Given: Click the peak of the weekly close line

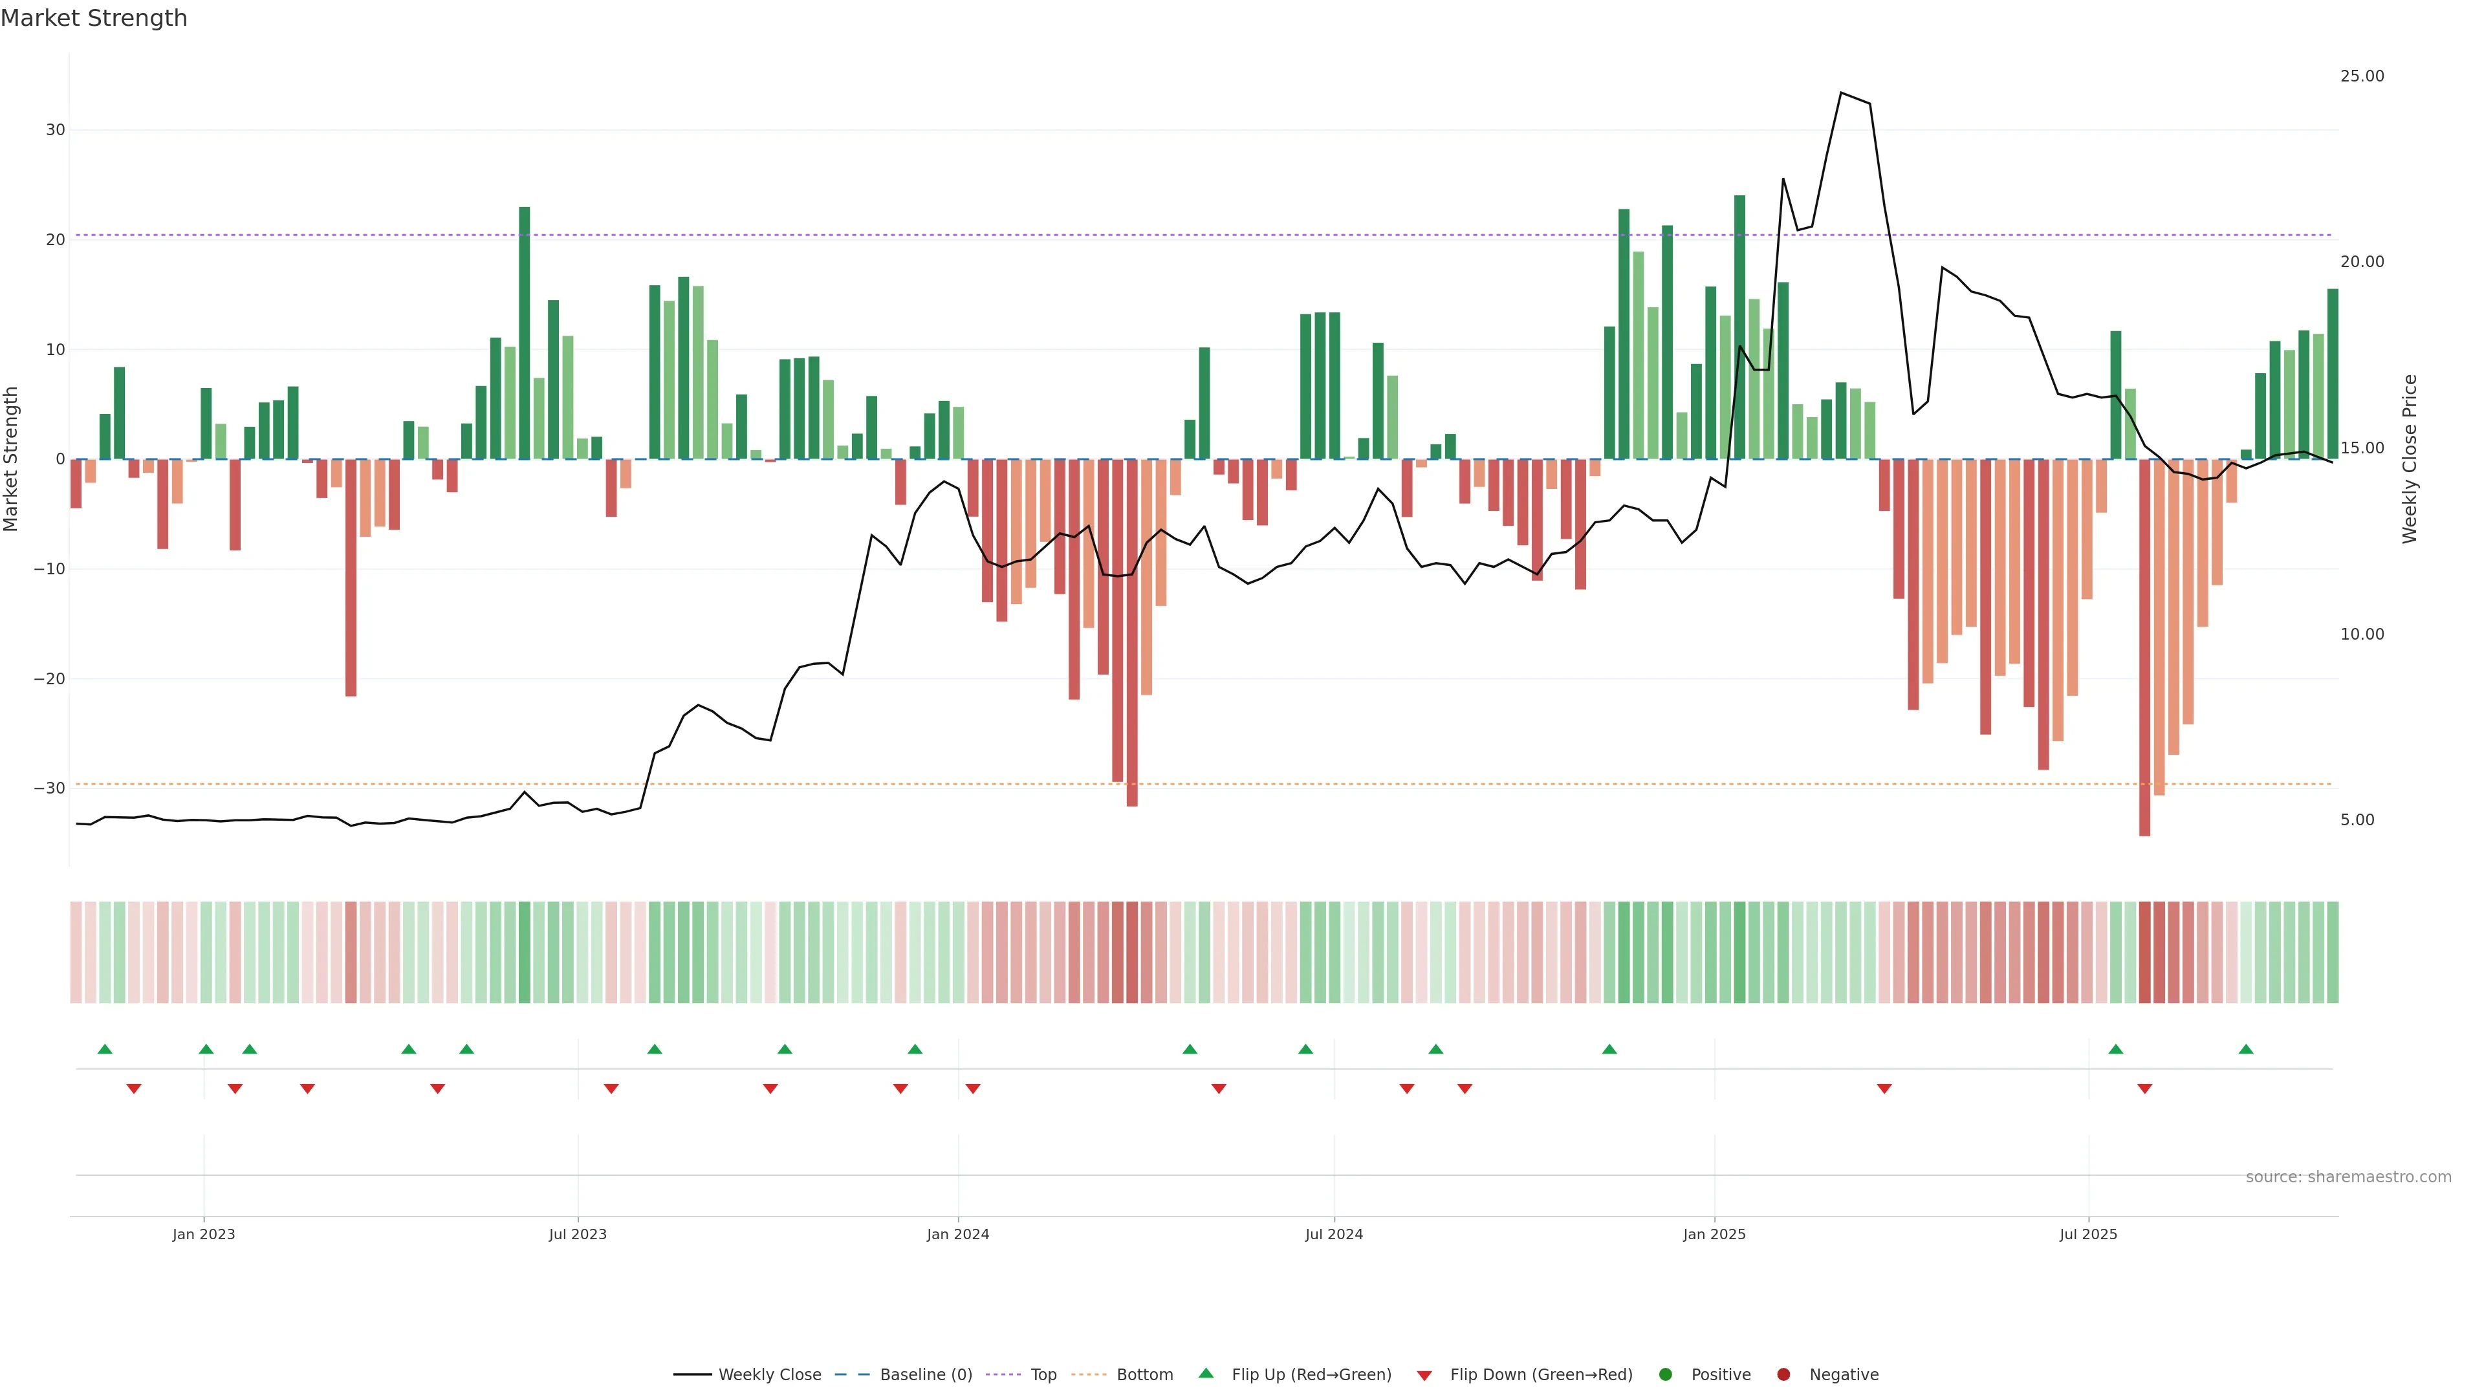Looking at the screenshot, I should 1841,92.
